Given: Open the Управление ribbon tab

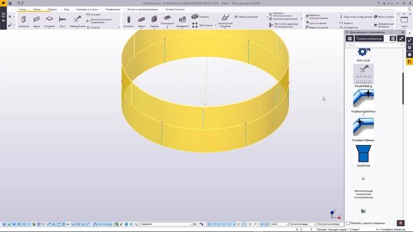Looking at the screenshot, I should pos(113,9).
